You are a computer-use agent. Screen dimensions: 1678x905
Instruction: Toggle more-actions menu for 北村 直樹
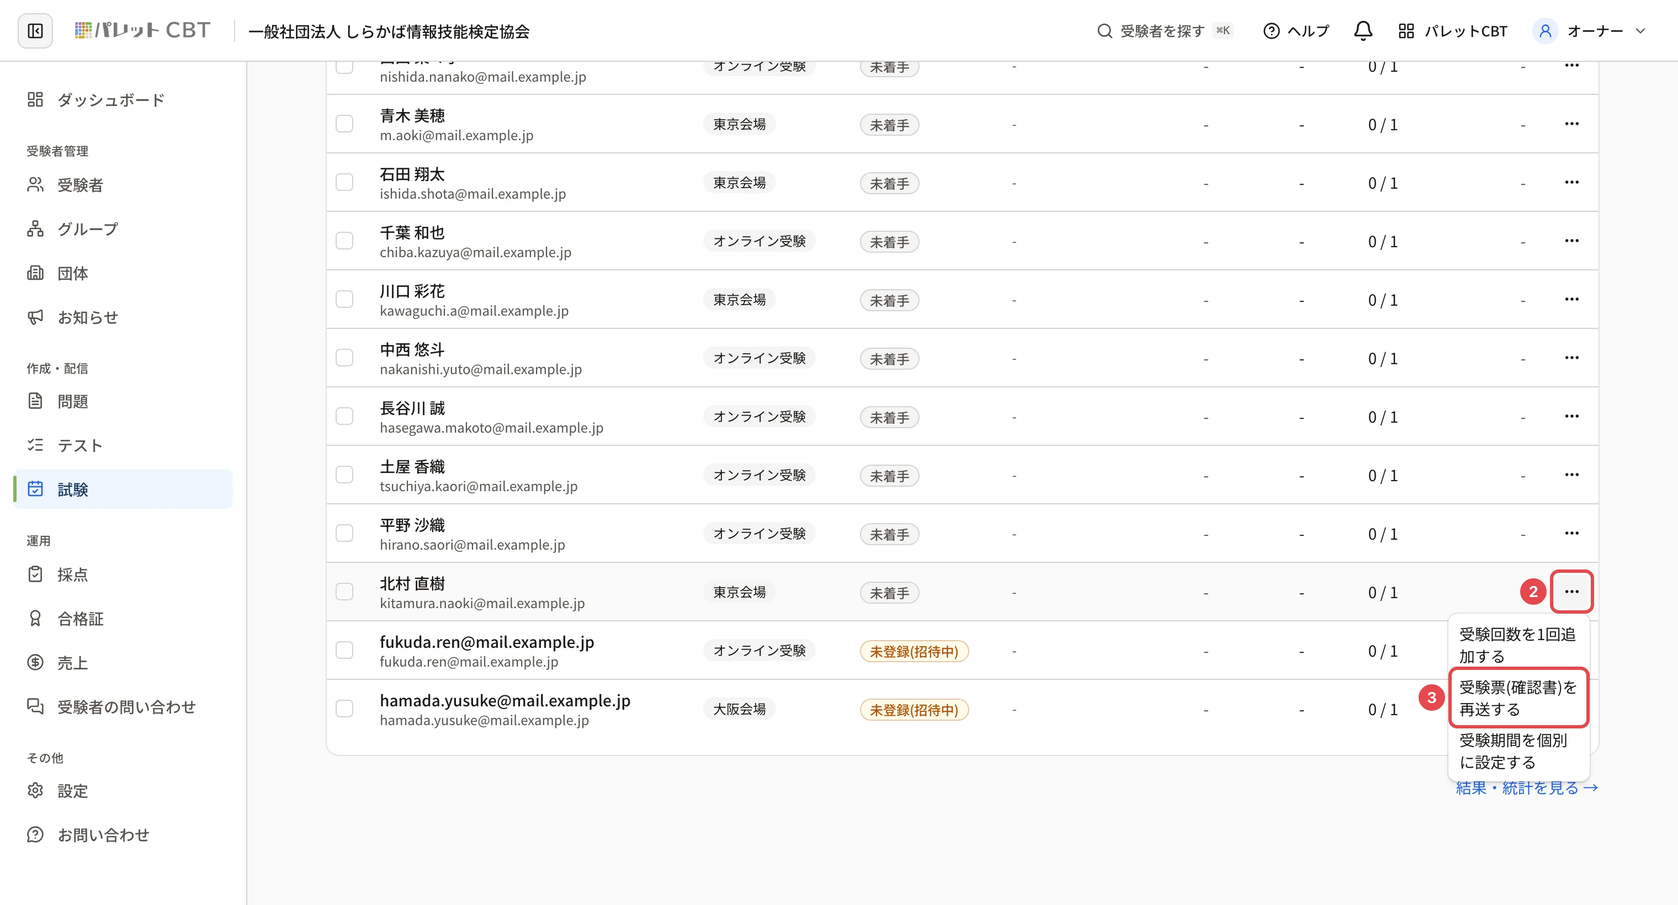point(1571,592)
